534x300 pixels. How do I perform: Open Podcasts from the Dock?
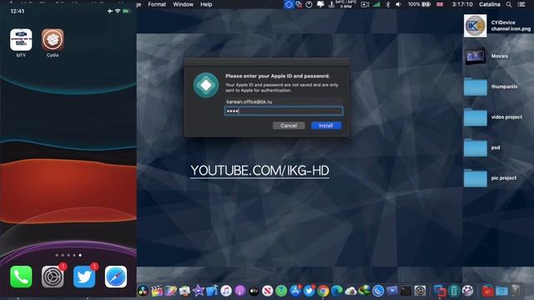point(239,291)
